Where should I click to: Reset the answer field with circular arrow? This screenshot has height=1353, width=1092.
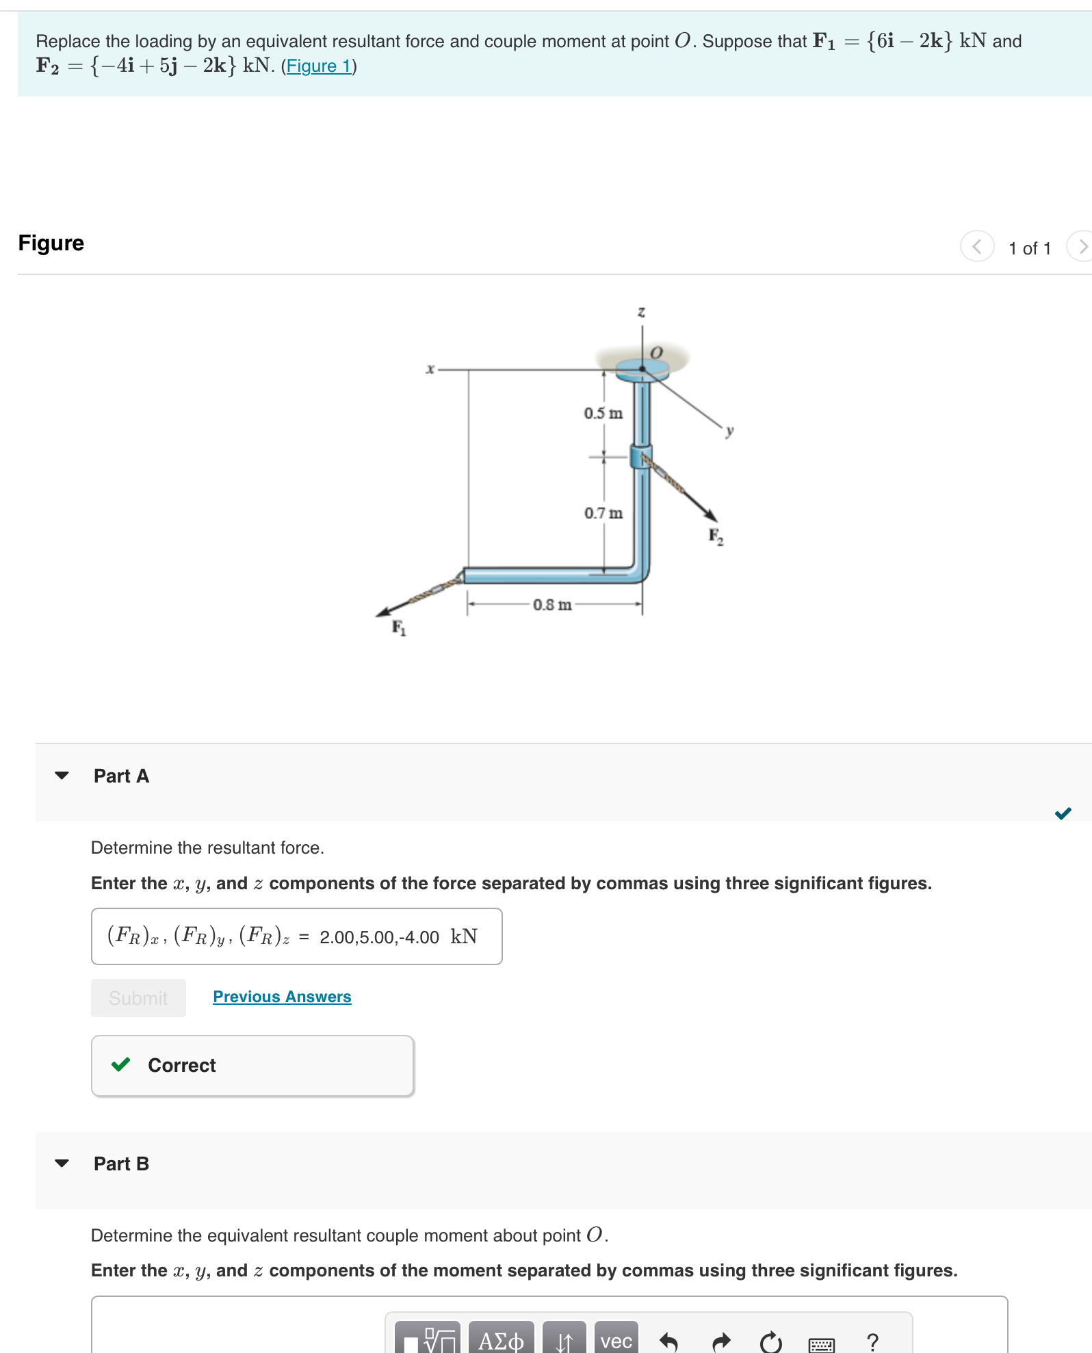pyautogui.click(x=771, y=1341)
